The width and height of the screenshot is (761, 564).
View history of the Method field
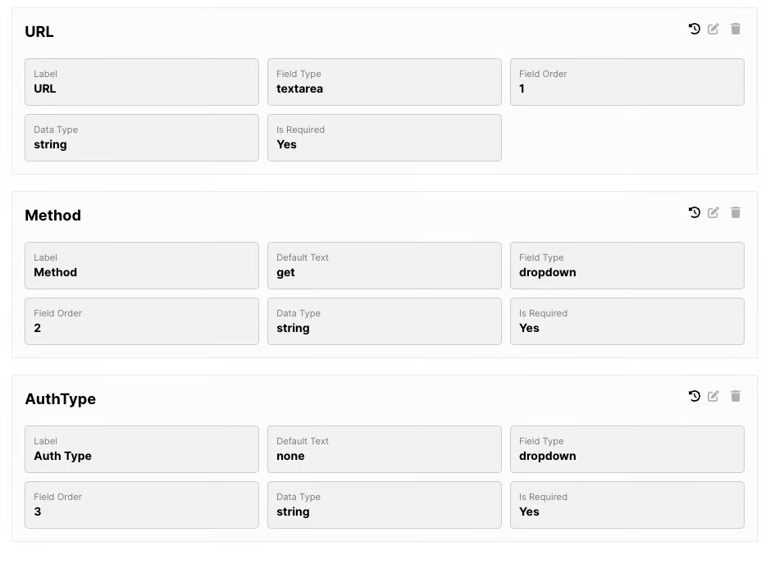click(695, 212)
